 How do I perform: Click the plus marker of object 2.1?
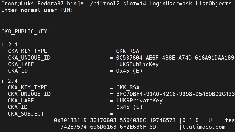point(3,45)
